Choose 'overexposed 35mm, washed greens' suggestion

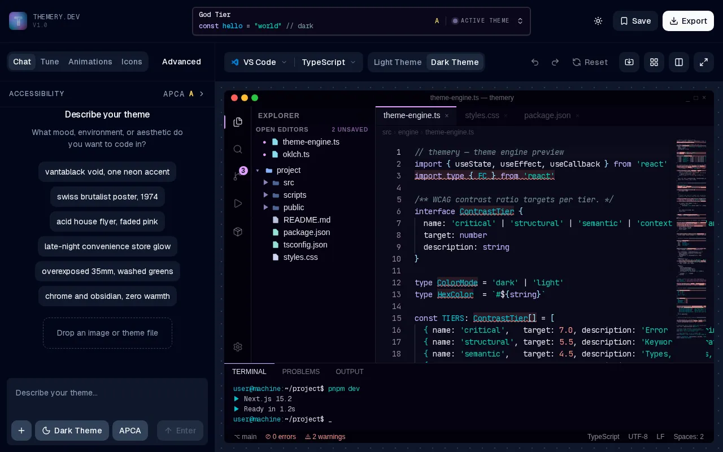(x=107, y=271)
